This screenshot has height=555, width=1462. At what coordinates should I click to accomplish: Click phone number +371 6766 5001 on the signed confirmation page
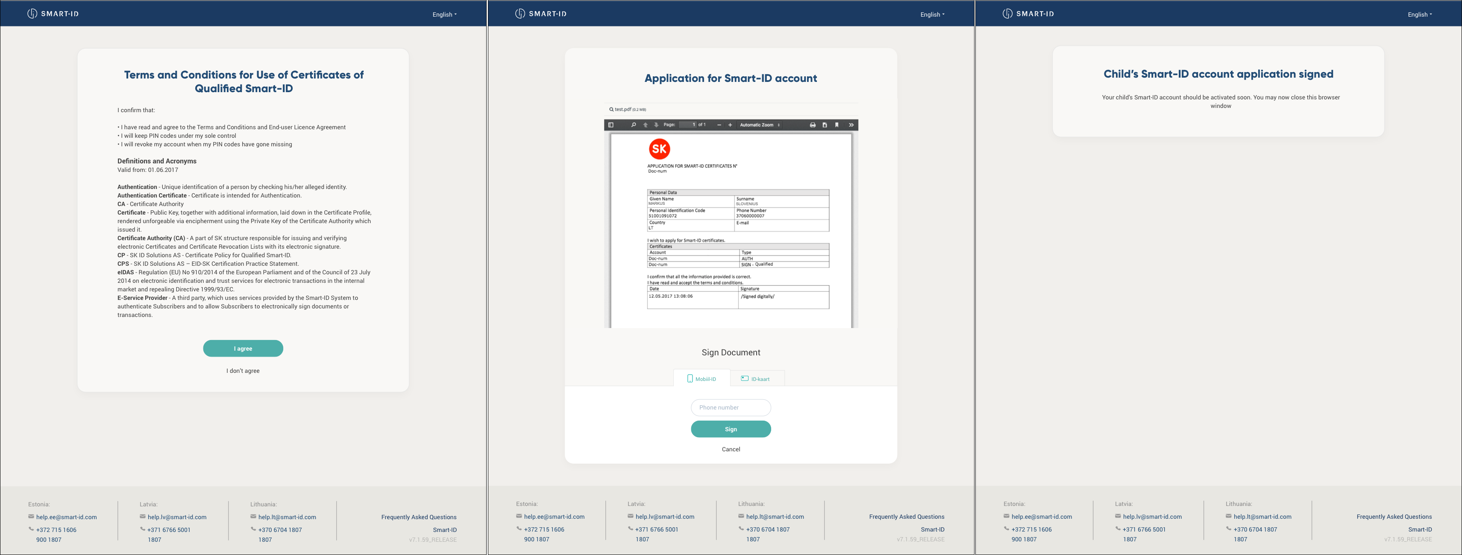(1144, 529)
